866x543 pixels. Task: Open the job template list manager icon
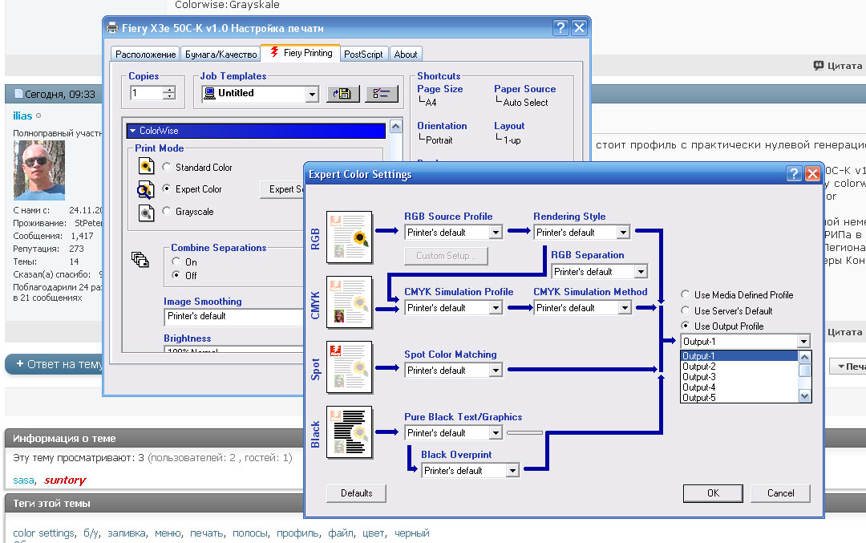381,94
